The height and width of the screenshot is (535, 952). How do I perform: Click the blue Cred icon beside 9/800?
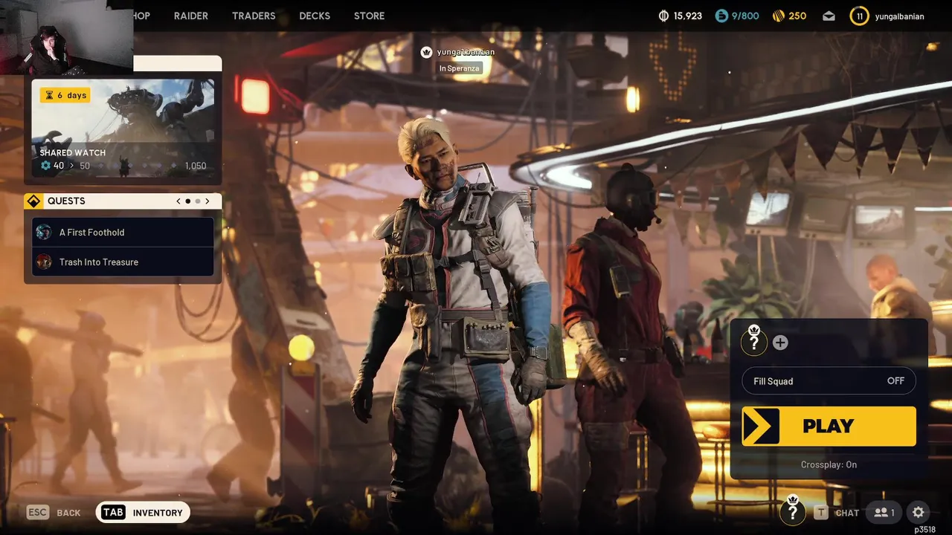pos(721,16)
